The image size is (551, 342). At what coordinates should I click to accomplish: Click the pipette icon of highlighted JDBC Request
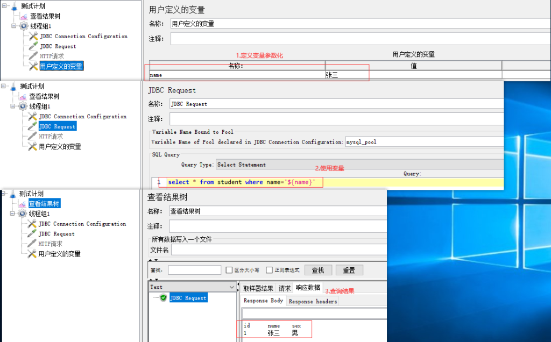[x=32, y=126]
